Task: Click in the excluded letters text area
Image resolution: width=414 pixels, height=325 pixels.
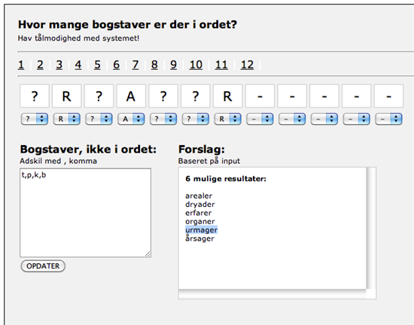Action: tap(85, 213)
